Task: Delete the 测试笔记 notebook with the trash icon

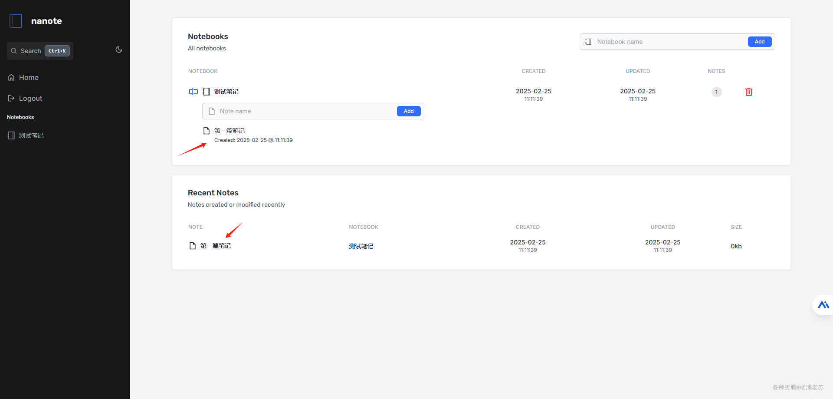Action: 748,92
